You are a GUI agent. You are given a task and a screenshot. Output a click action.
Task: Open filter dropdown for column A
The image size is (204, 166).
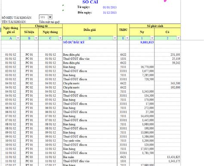(18, 38)
